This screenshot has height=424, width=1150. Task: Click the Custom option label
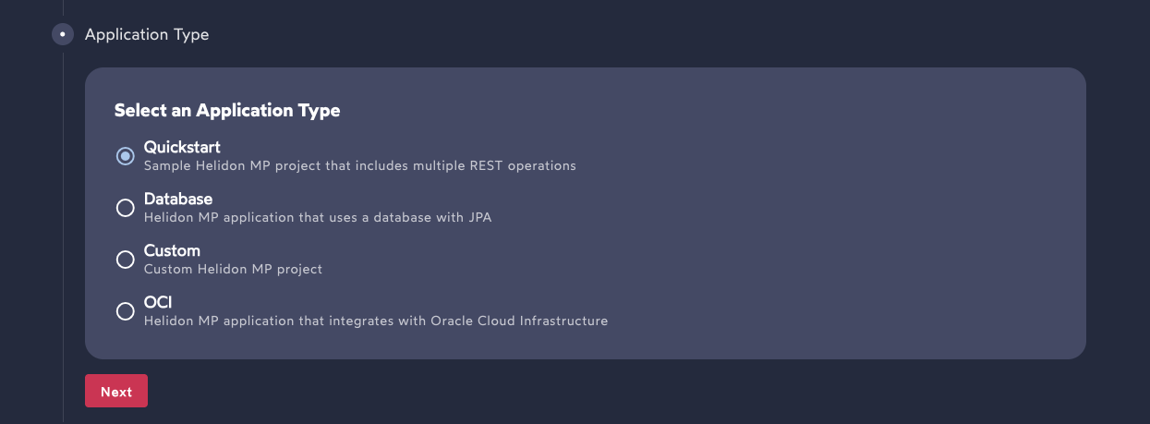pyautogui.click(x=172, y=251)
